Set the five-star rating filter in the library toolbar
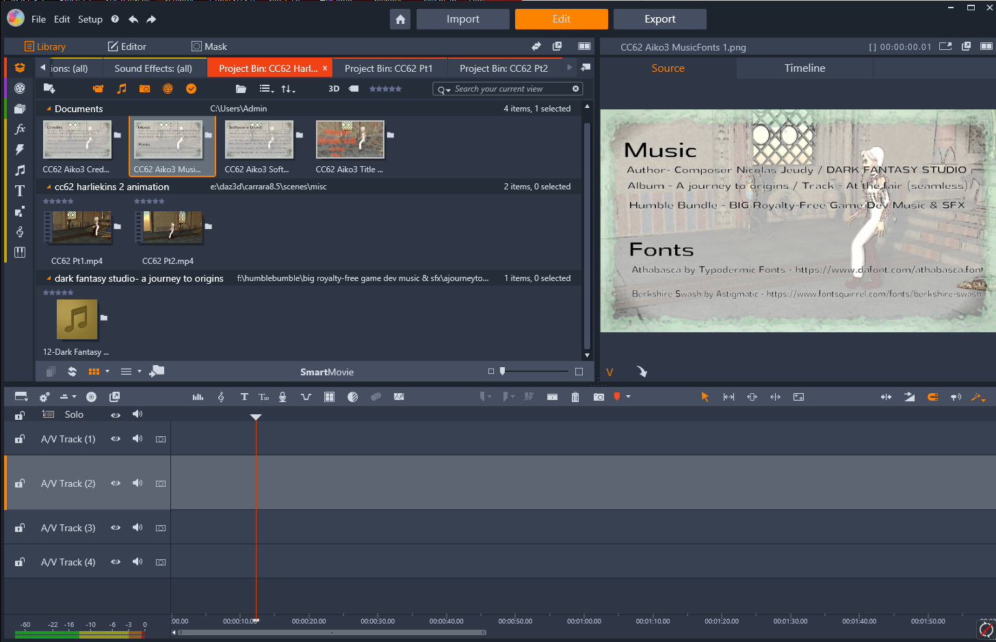The width and height of the screenshot is (996, 642). tap(385, 89)
